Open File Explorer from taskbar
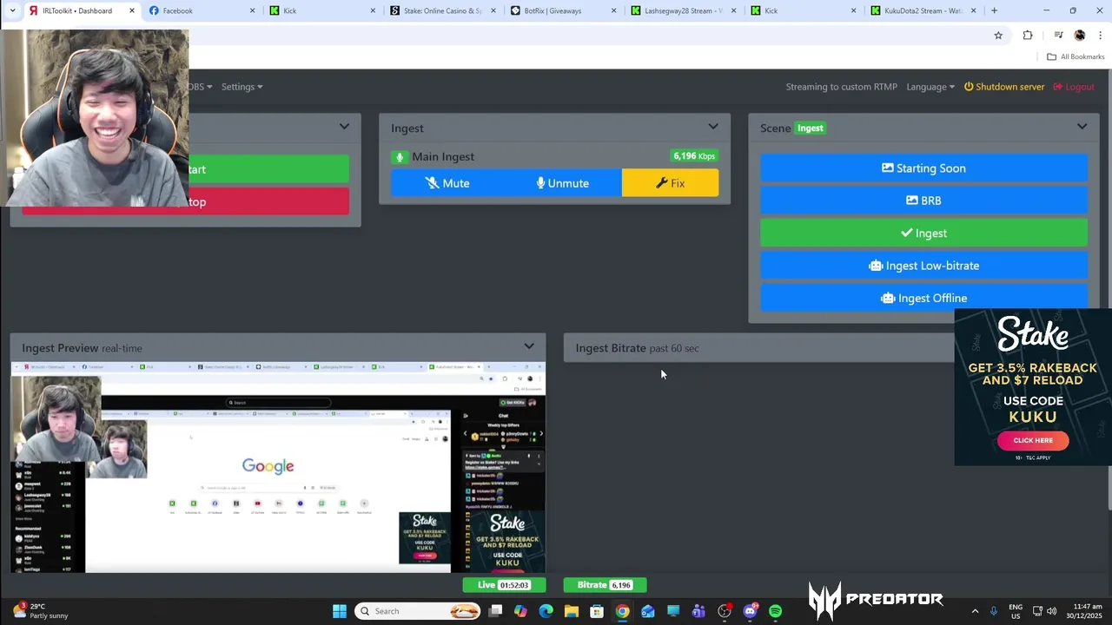 572,611
